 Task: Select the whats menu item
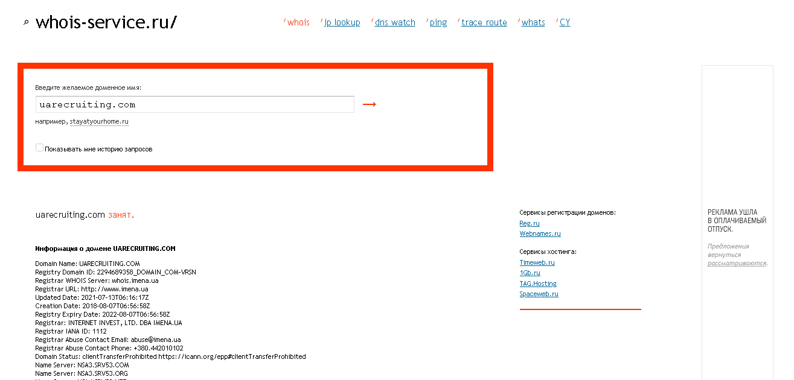point(533,22)
